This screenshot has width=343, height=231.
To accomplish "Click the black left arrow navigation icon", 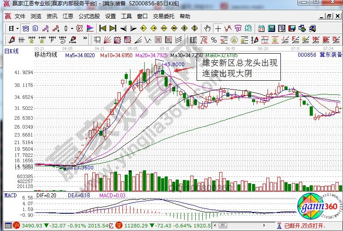I will [122, 28].
